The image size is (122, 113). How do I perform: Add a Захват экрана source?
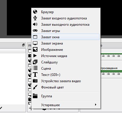click(66, 43)
